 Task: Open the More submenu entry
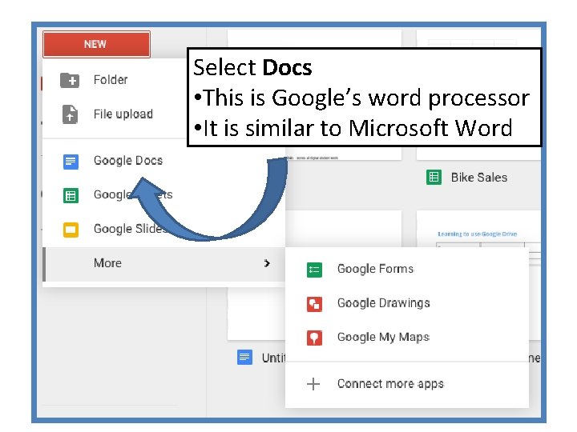(164, 264)
